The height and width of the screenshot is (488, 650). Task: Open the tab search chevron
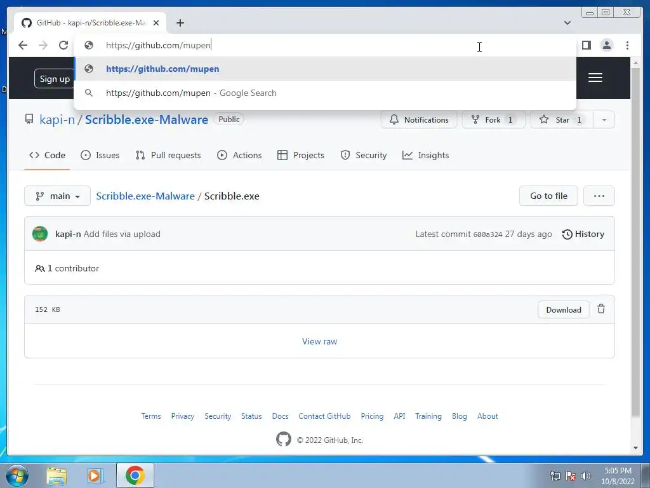pos(567,23)
